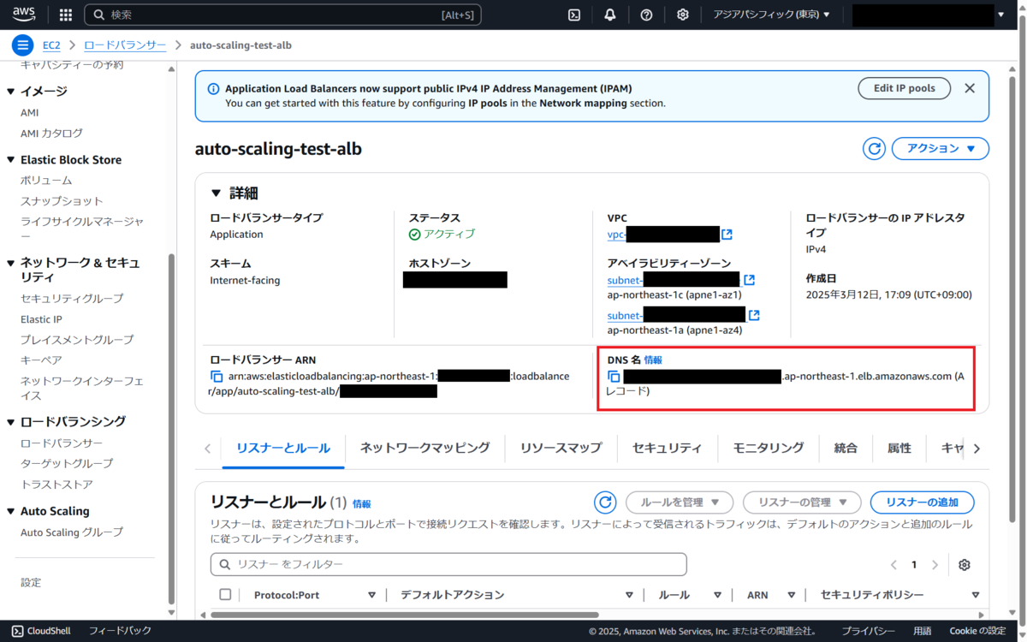Viewport: 1027px width, 642px height.
Task: Click the リスナーの追加 button
Action: (922, 502)
